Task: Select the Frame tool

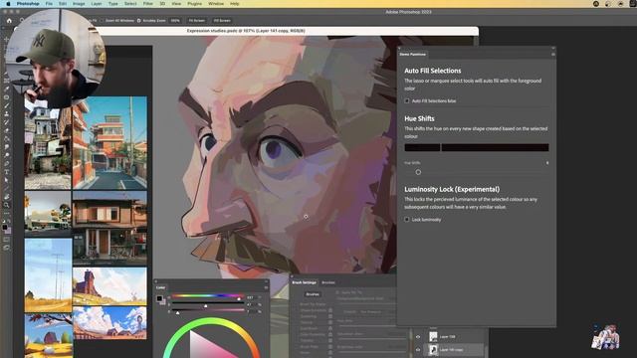Action: click(7, 81)
